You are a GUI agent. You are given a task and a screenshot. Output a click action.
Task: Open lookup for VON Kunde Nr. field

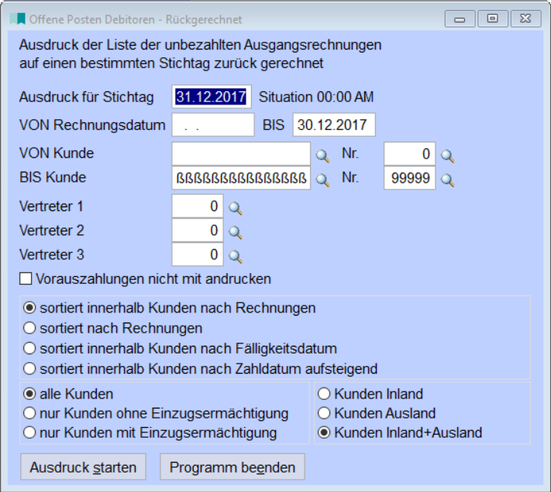pos(447,155)
